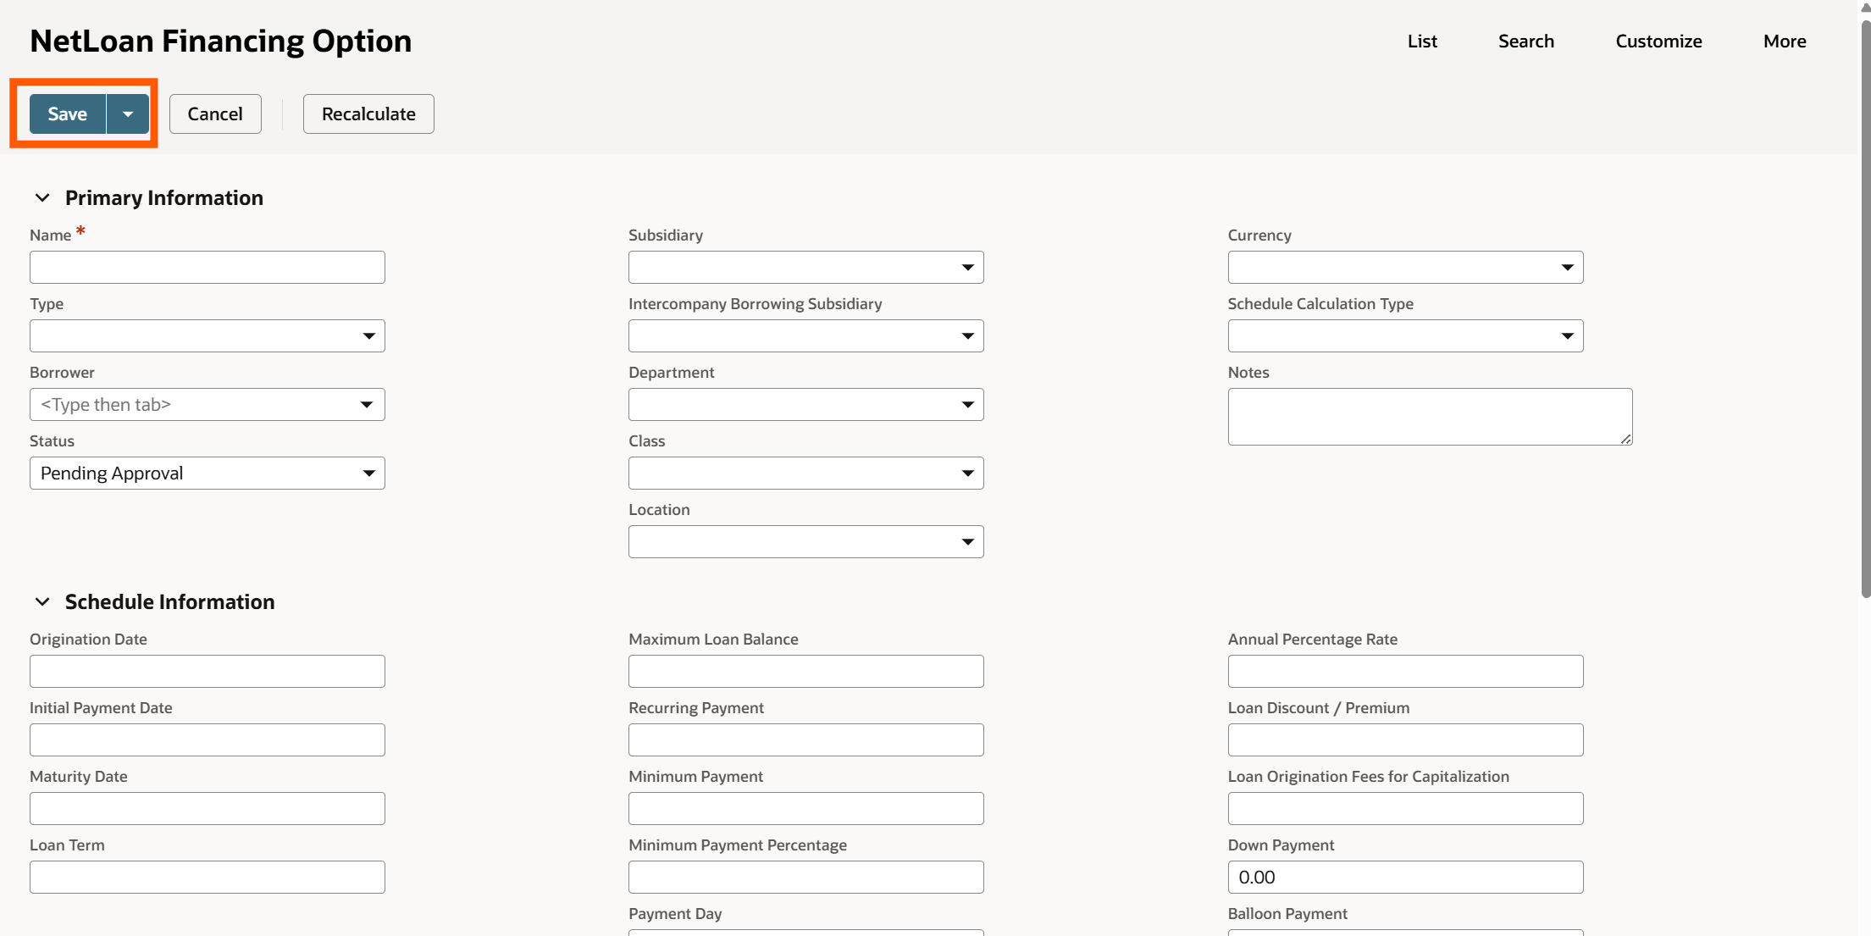This screenshot has width=1871, height=936.
Task: Collapse the Schedule Information section chevron
Action: [x=42, y=602]
